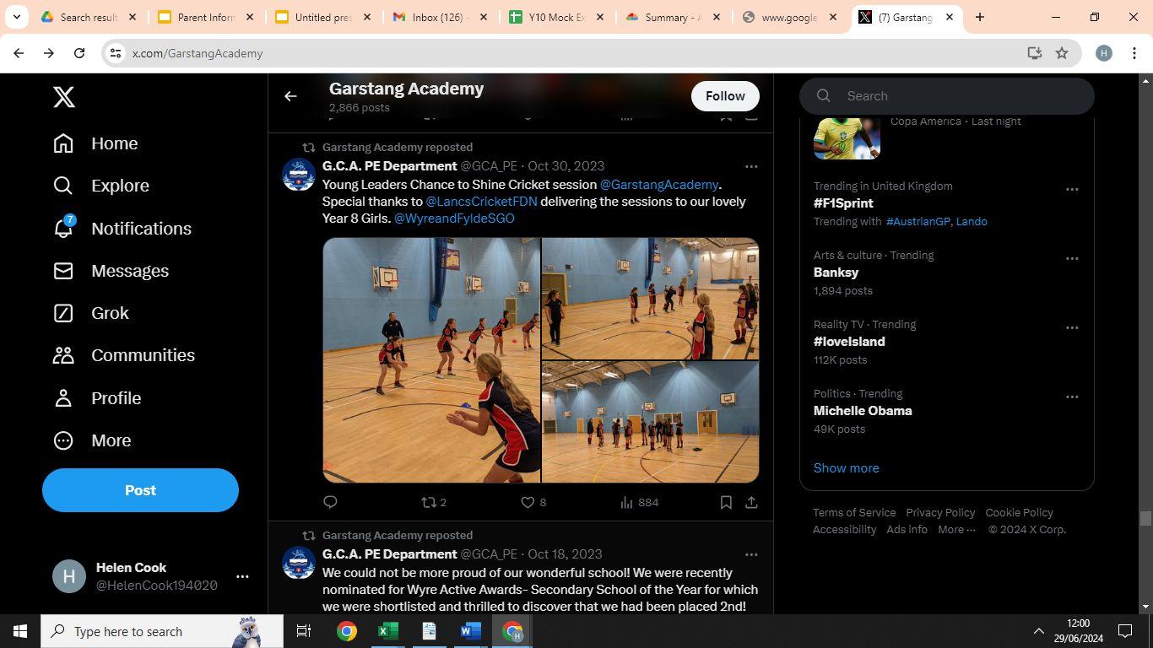Open the Michelle Obama trending topic

coord(863,411)
